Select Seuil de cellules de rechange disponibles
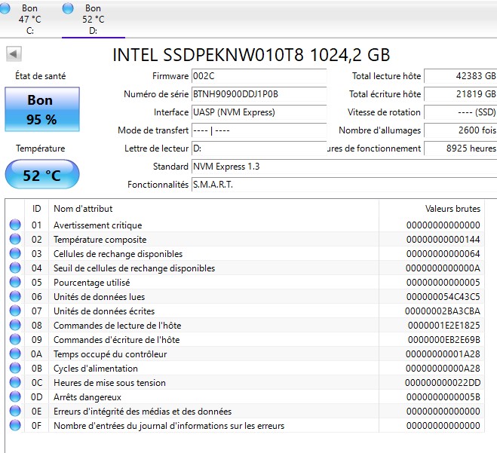Viewport: 497px width, 453px height. click(x=134, y=268)
